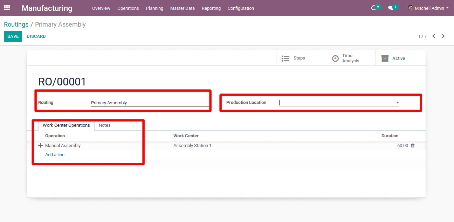454x222 pixels.
Task: Navigate to Routings breadcrumb link
Action: click(16, 25)
